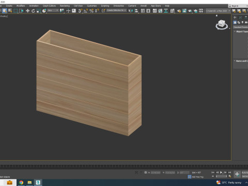Open the Create menu
Viewport: 248px width, 186px height.
pyautogui.click(x=9, y=6)
